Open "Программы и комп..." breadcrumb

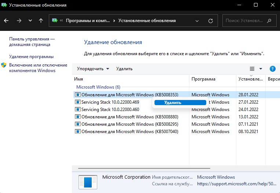point(88,21)
